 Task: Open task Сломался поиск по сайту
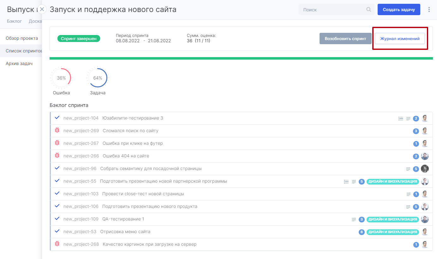(x=130, y=131)
